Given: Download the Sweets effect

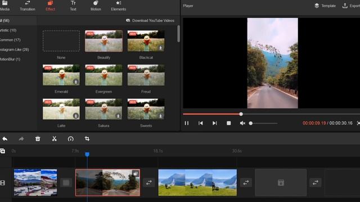Looking at the screenshot, I should click(161, 116).
